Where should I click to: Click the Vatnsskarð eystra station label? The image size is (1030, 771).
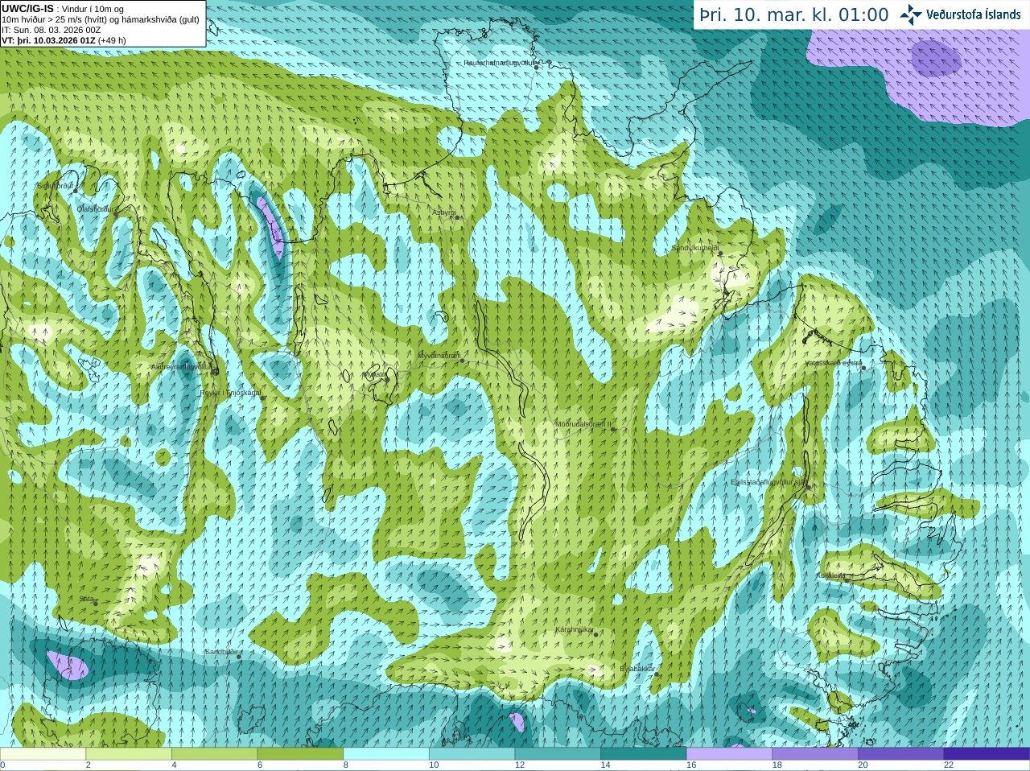tap(834, 364)
